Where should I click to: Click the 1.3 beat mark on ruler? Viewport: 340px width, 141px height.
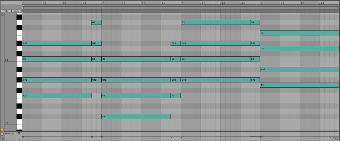pyautogui.click(x=64, y=3)
